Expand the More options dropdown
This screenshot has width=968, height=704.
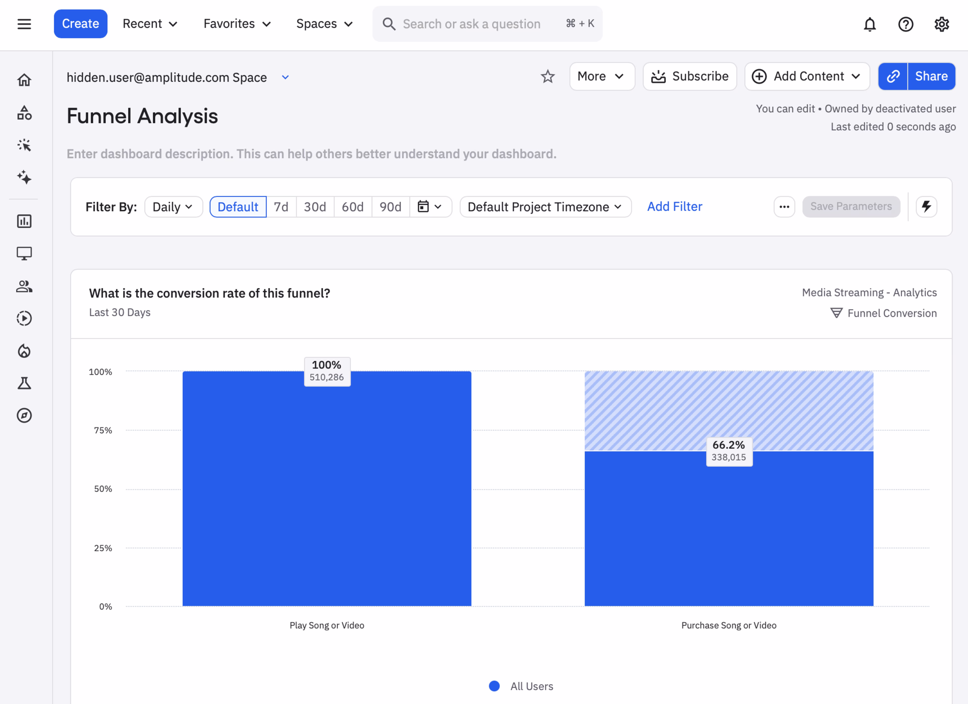coord(602,76)
